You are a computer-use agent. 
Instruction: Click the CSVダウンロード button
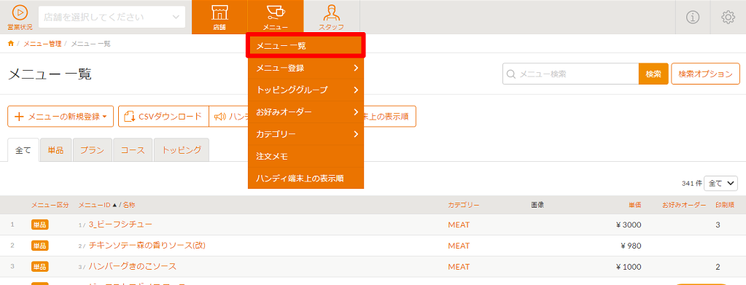[x=163, y=116]
